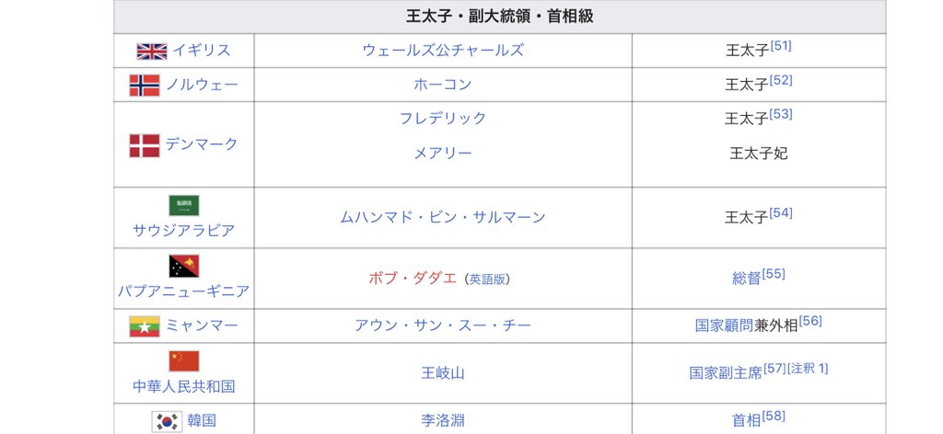
Task: Jump to footnote reference 51
Action: (781, 46)
